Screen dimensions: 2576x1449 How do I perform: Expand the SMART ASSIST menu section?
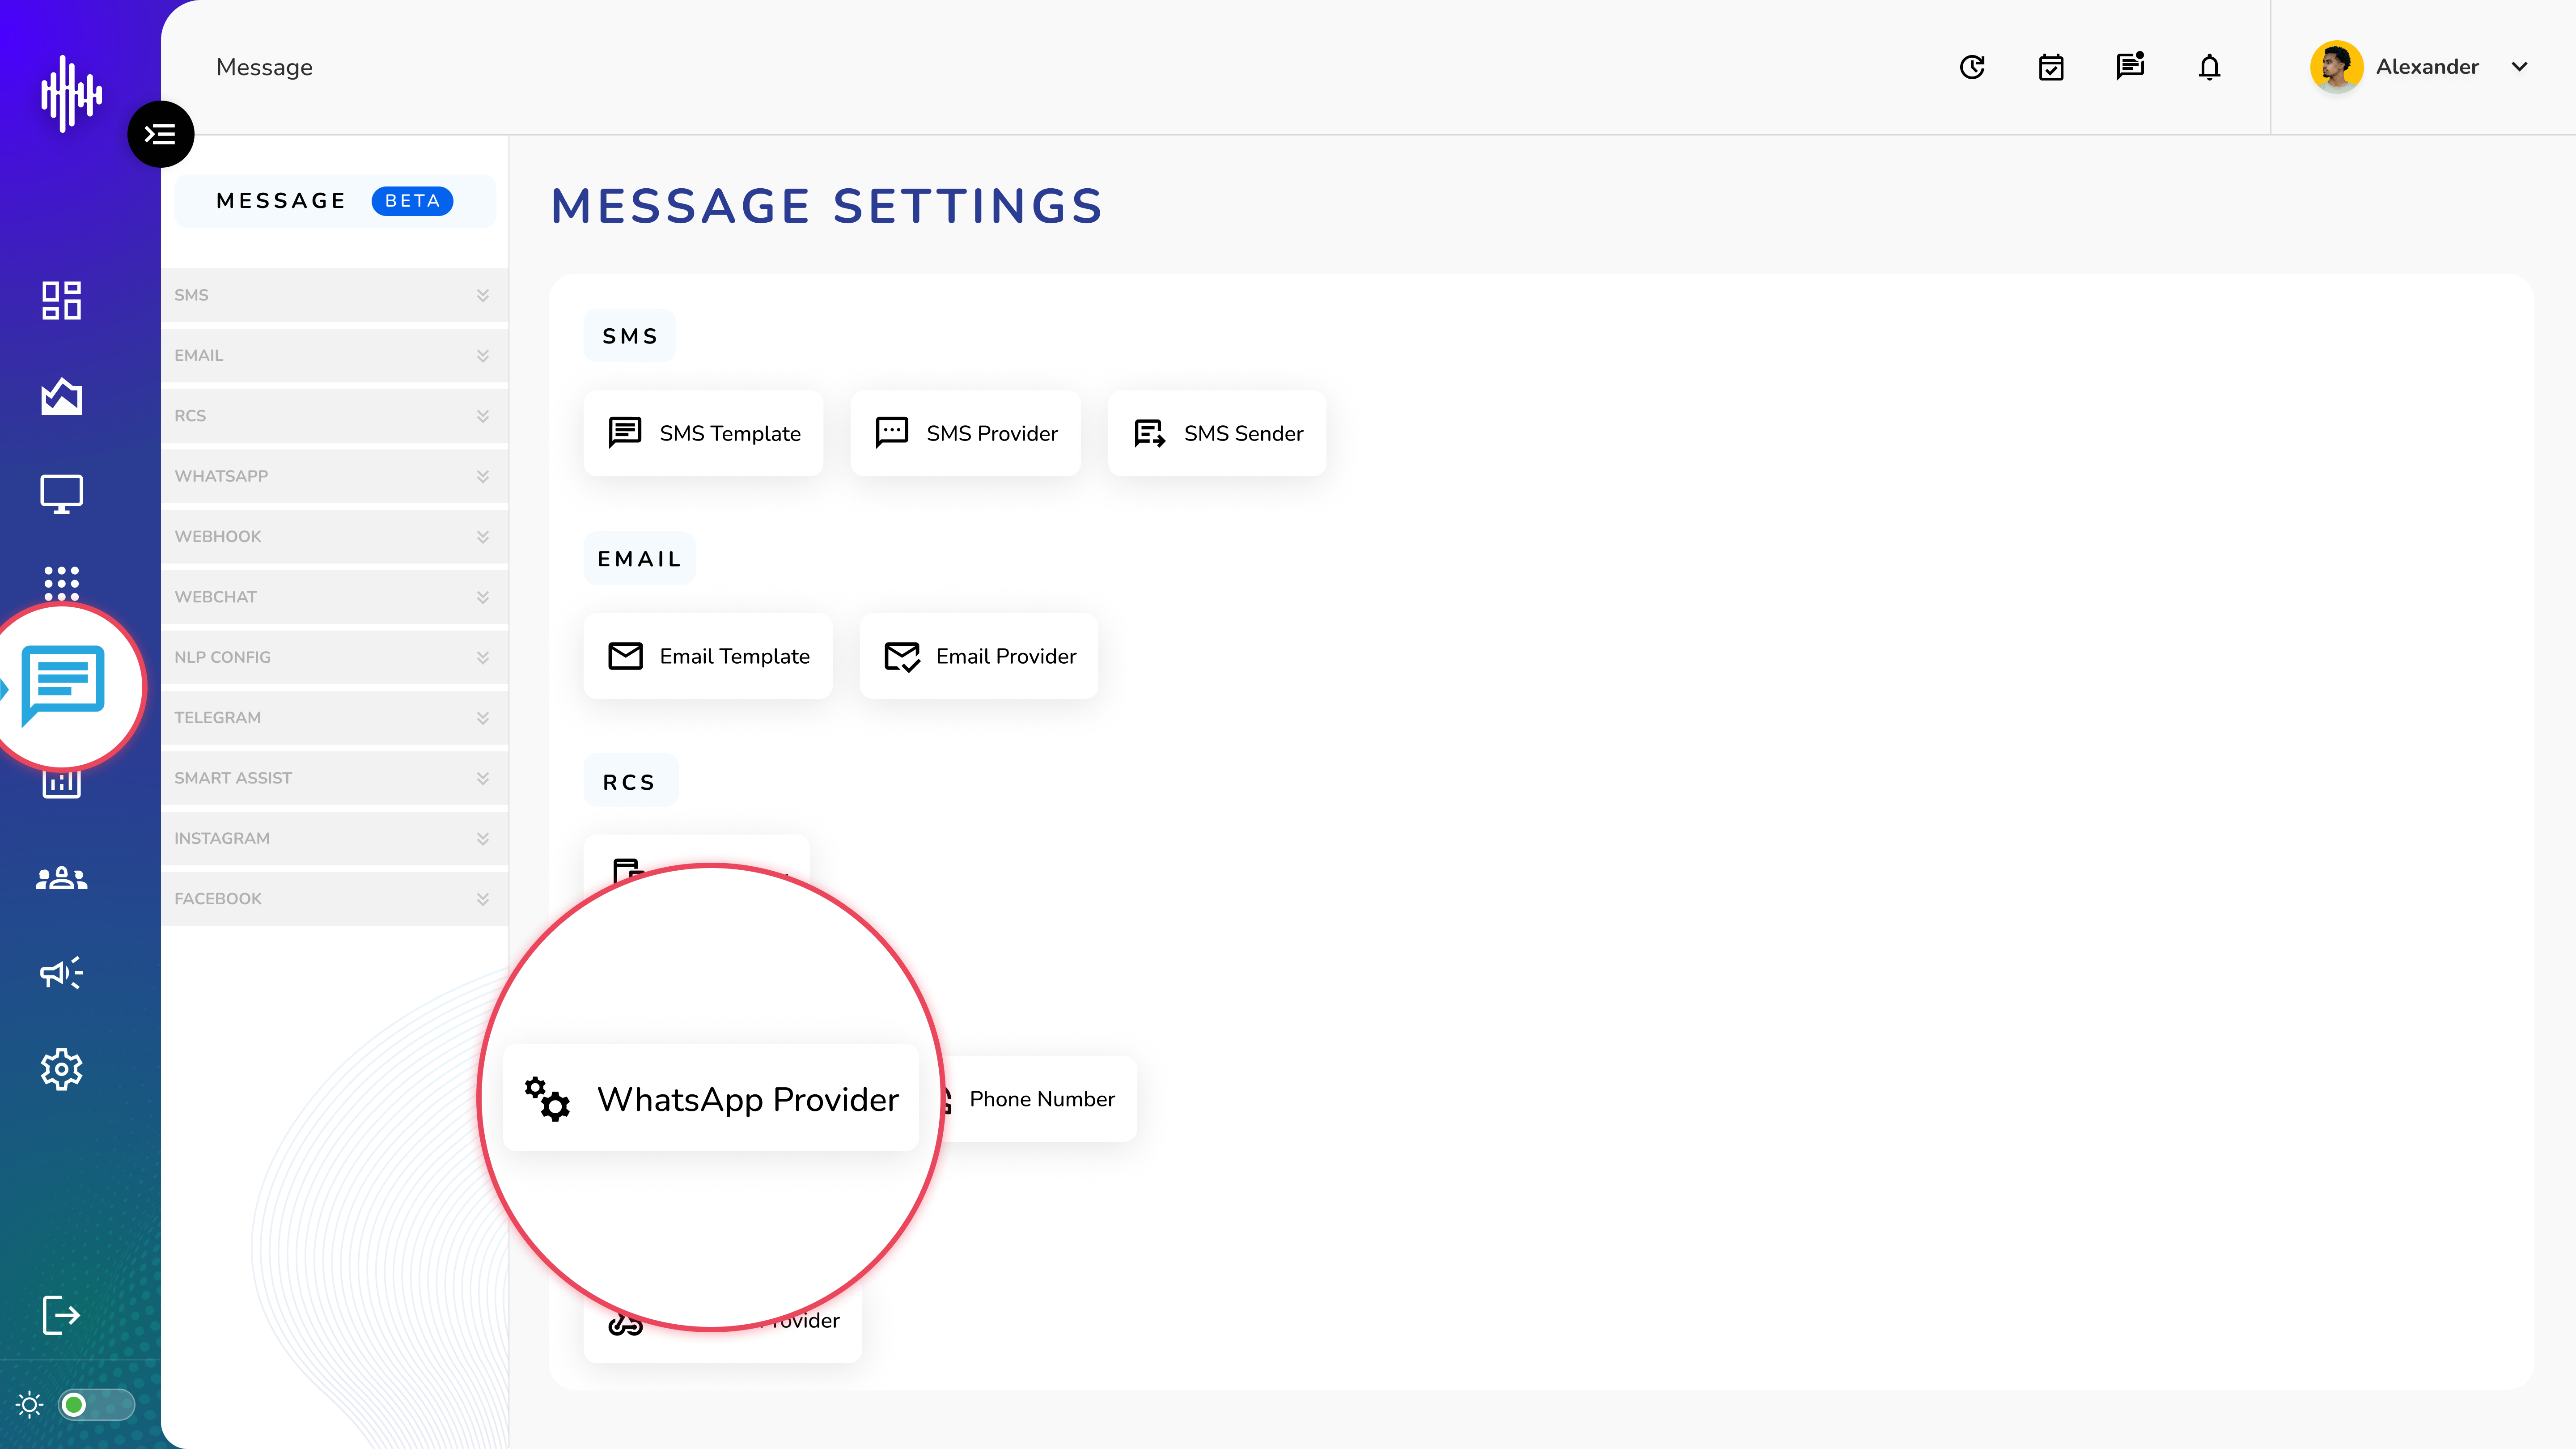tap(334, 778)
